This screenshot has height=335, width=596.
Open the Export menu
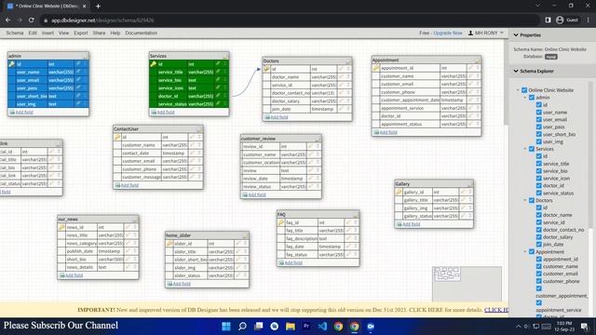(x=81, y=33)
